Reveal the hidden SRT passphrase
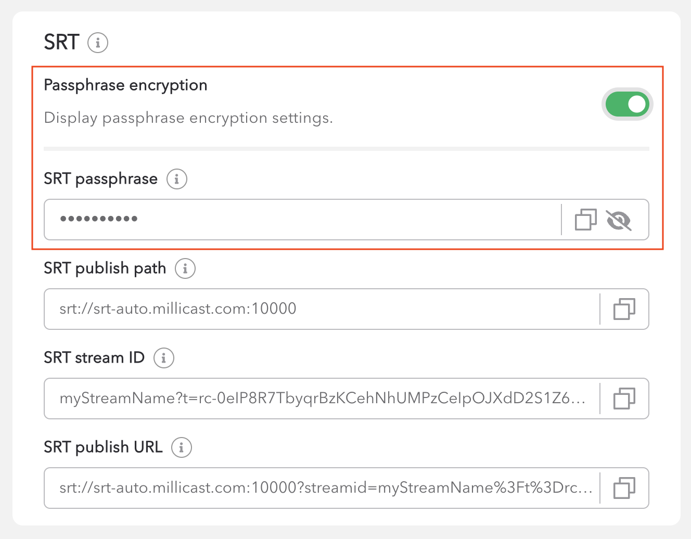Screen dimensions: 691x539 [619, 220]
